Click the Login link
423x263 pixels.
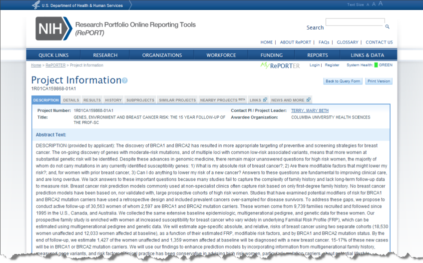point(314,65)
